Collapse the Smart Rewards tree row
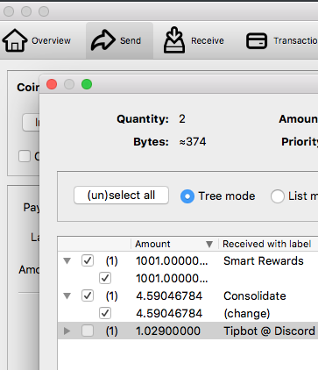Image resolution: width=318 pixels, height=370 pixels. click(67, 260)
